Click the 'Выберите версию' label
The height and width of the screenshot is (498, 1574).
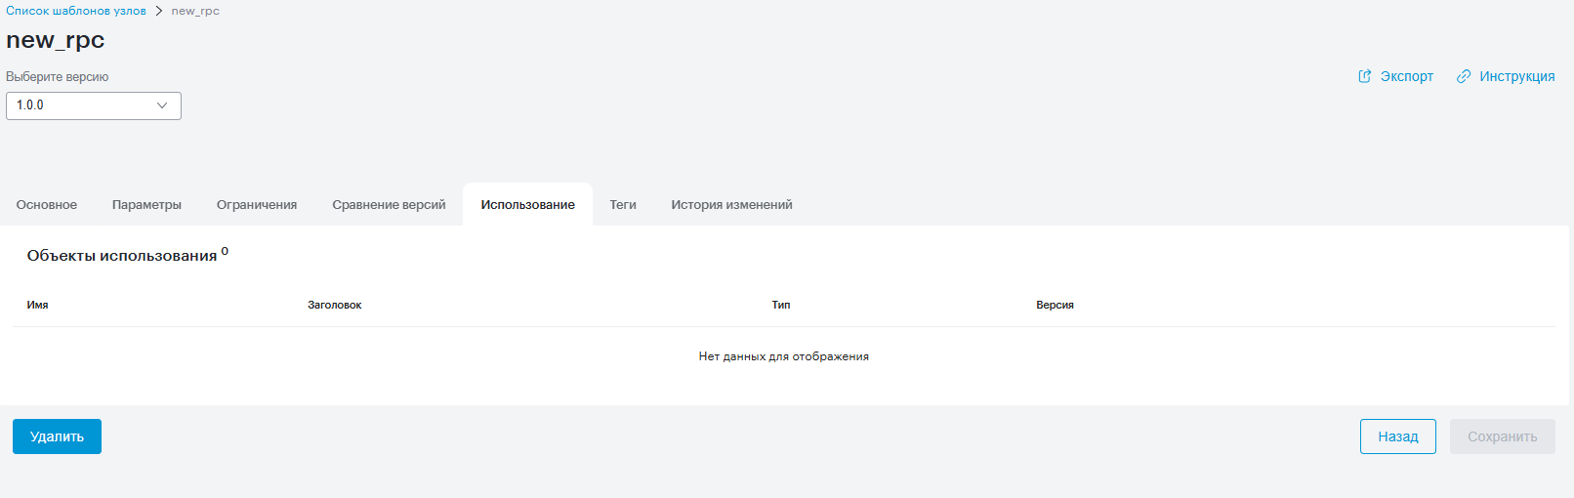pos(58,76)
